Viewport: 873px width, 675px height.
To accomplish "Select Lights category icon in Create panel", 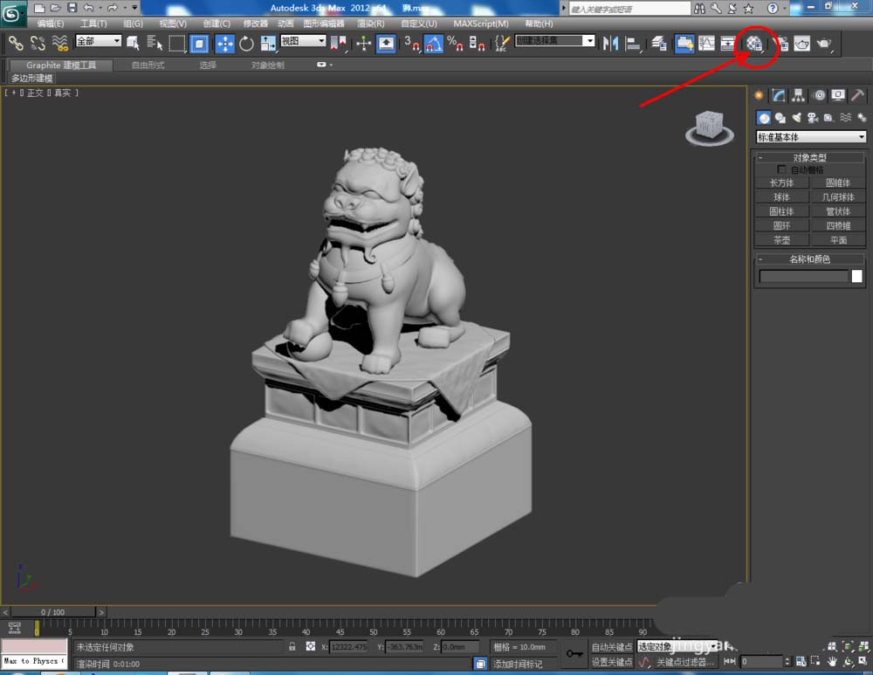I will pos(797,118).
